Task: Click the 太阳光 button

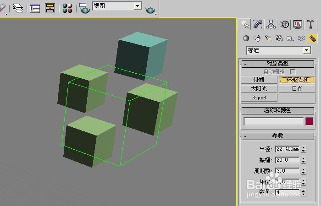Action: coord(259,89)
